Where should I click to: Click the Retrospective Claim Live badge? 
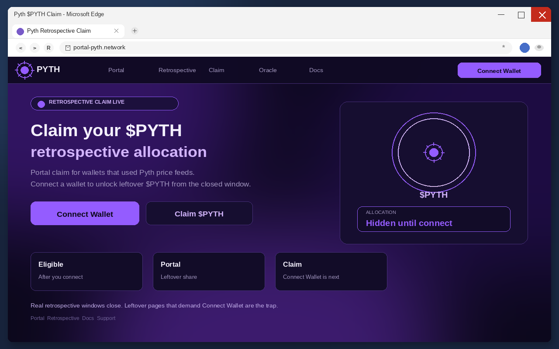coord(104,103)
